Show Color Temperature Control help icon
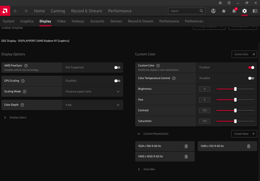 174,78
